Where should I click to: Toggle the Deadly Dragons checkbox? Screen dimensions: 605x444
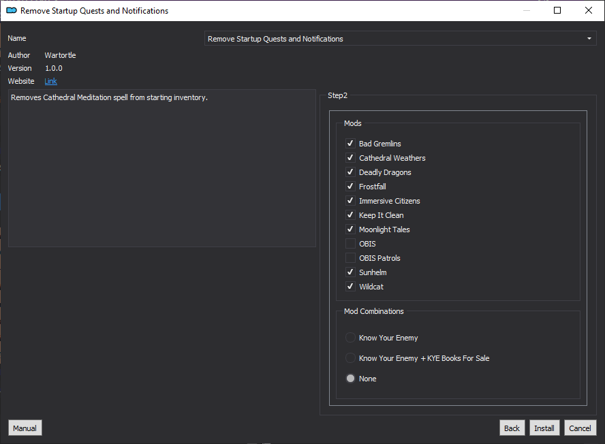[350, 172]
